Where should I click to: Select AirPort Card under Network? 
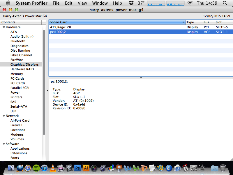(20, 120)
